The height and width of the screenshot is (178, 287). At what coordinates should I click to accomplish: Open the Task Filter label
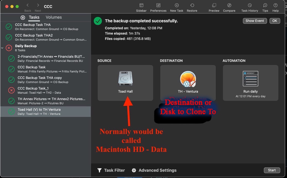tap(114, 170)
